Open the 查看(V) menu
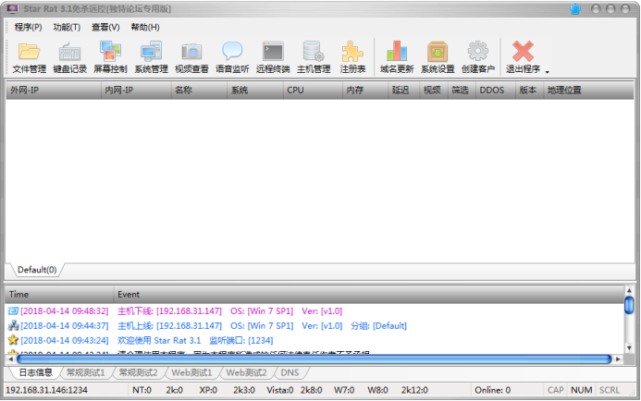The image size is (641, 401). [105, 27]
